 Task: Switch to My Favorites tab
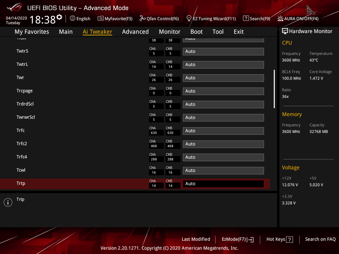point(32,32)
